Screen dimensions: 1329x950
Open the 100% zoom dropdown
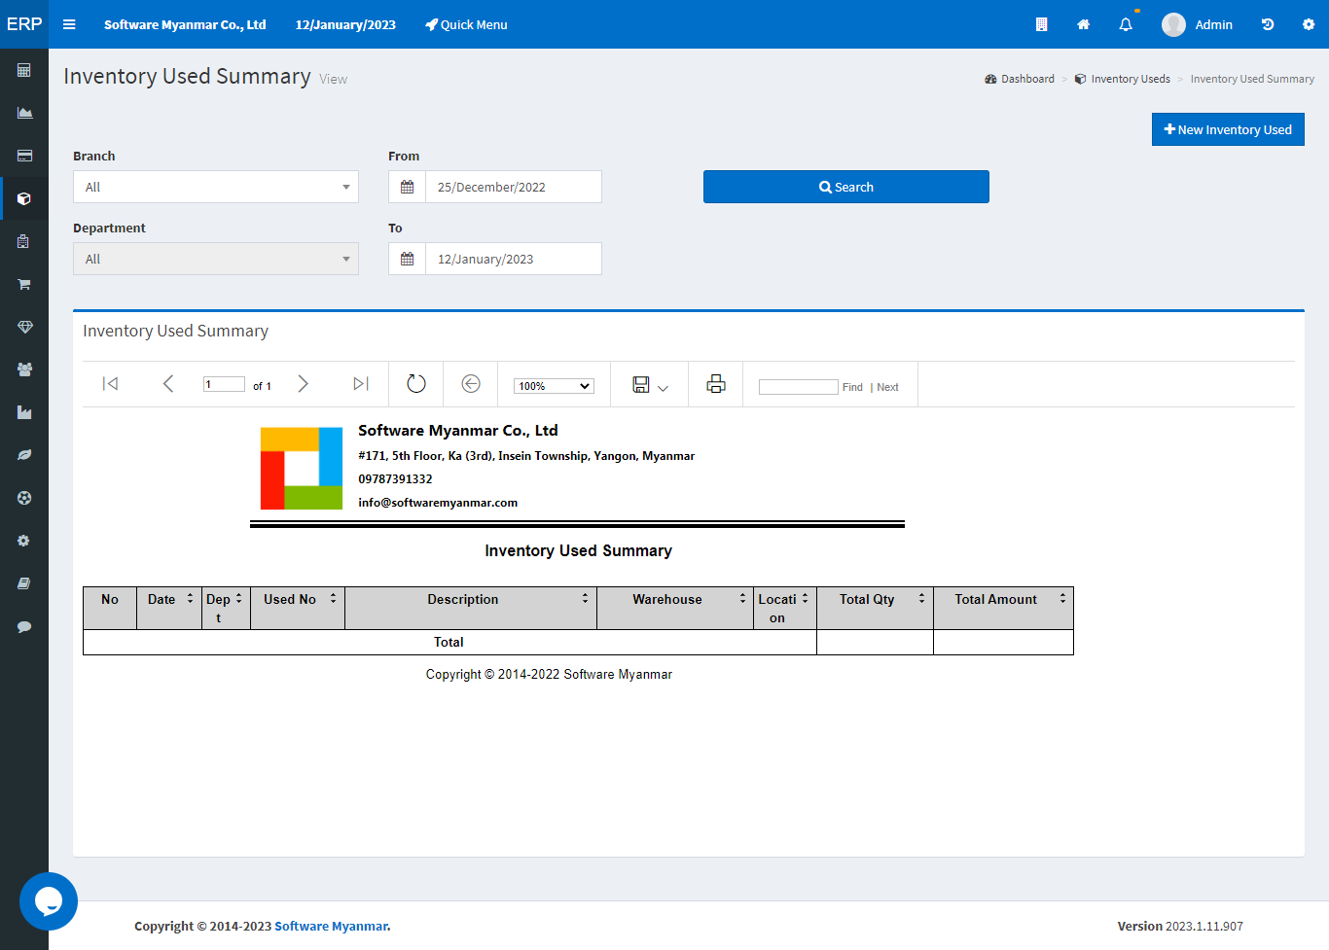[554, 386]
